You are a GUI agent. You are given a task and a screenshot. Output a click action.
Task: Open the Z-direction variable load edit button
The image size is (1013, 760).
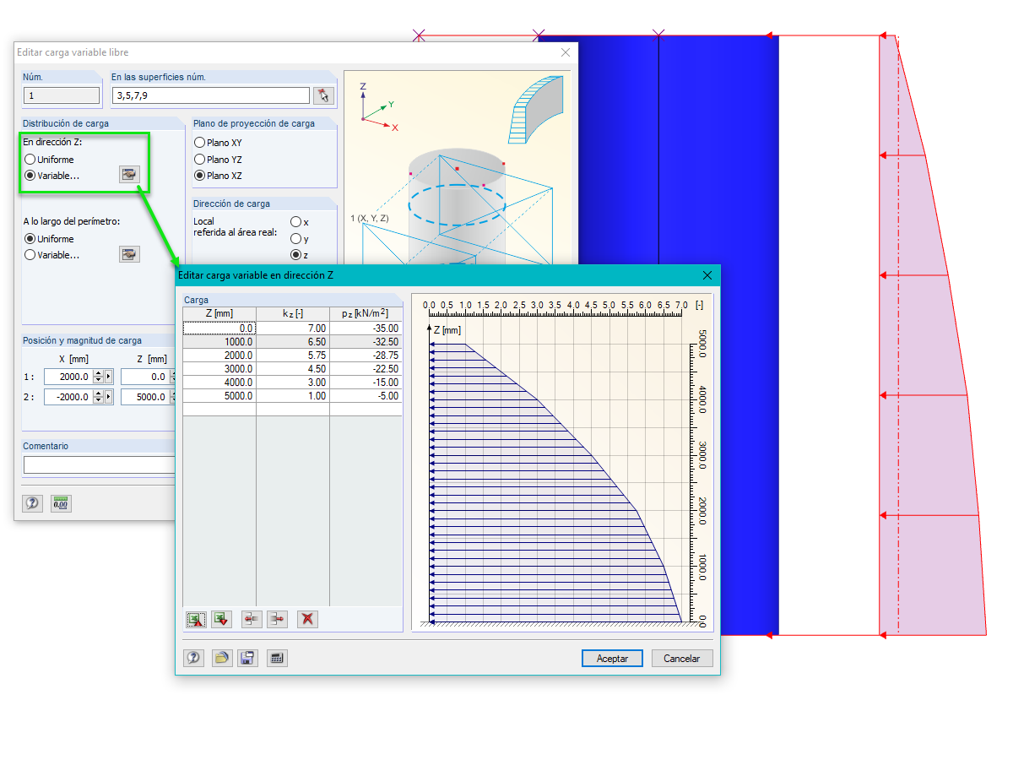tap(129, 175)
